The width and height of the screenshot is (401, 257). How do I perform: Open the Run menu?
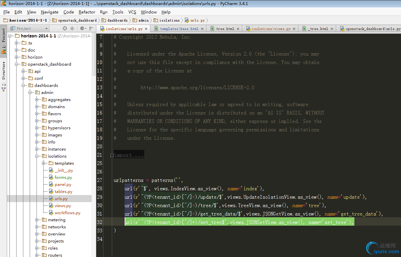(104, 12)
